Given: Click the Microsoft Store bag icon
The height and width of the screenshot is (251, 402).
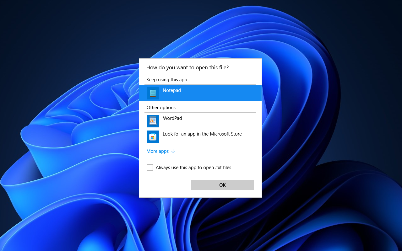Looking at the screenshot, I should 153,137.
